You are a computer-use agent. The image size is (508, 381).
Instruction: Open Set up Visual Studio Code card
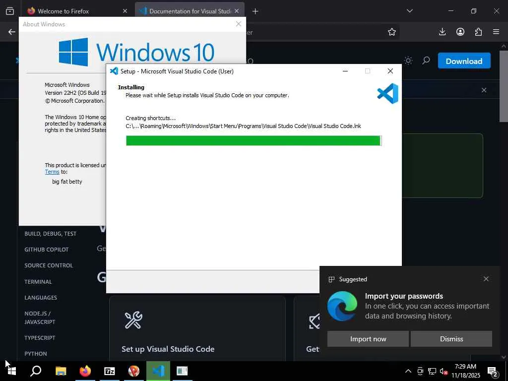point(197,329)
